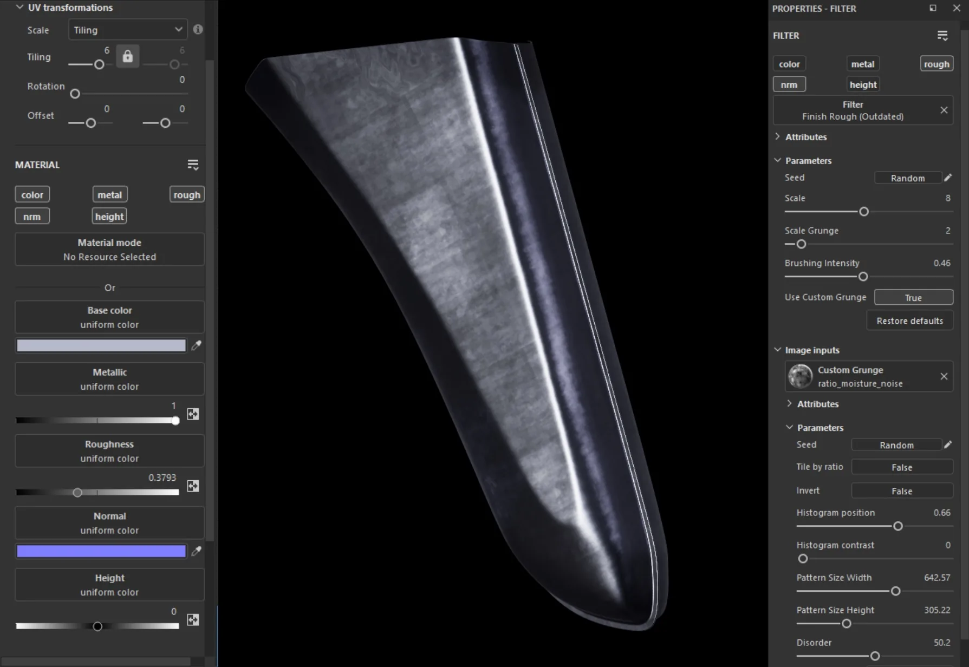Click the Restore defaults button
Image resolution: width=969 pixels, height=667 pixels.
pos(909,321)
